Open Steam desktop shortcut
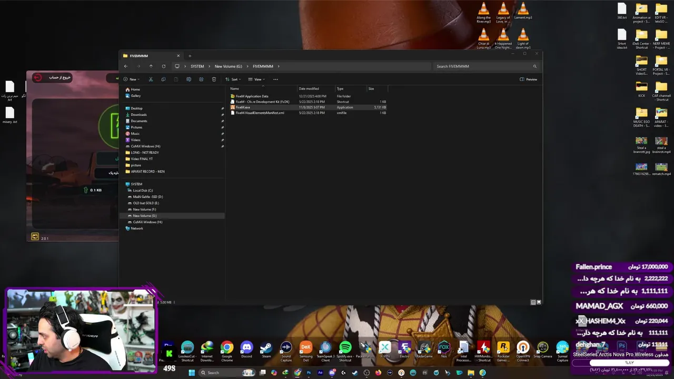Viewport: 674px width, 379px height. point(266,350)
